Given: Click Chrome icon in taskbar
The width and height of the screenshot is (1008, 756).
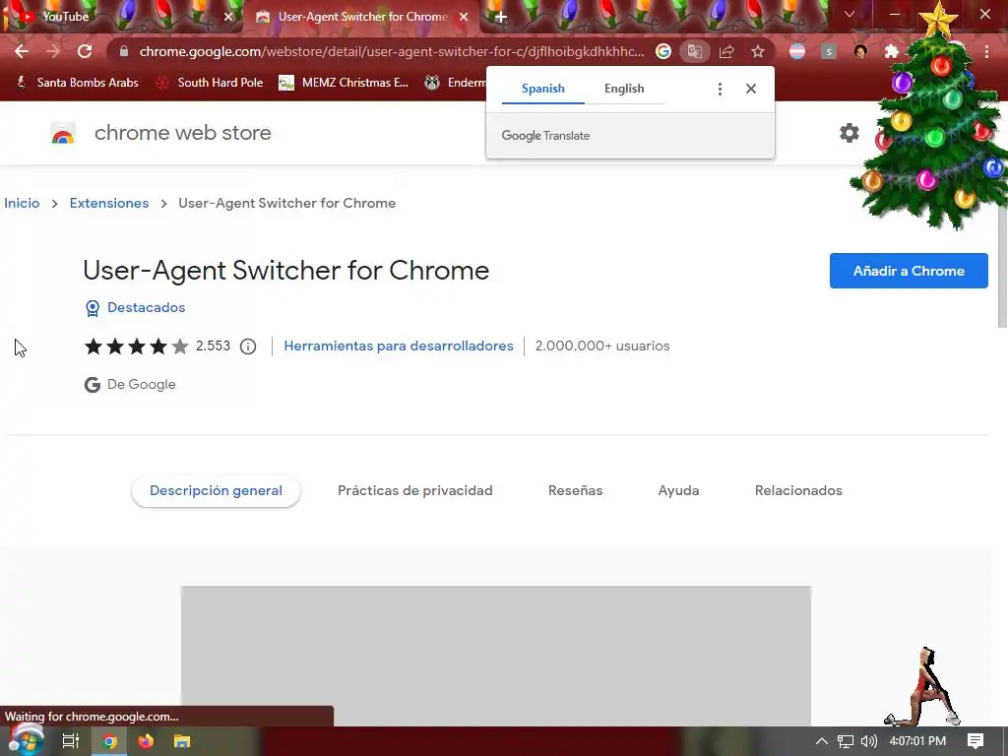Looking at the screenshot, I should pyautogui.click(x=109, y=741).
